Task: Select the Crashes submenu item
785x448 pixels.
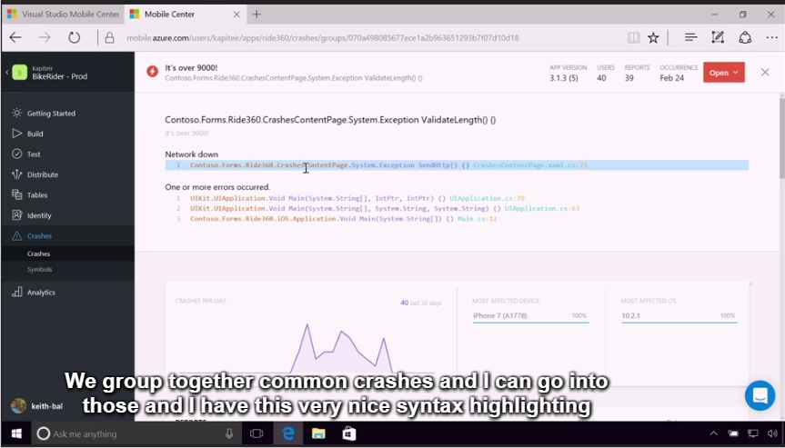Action: click(x=38, y=254)
